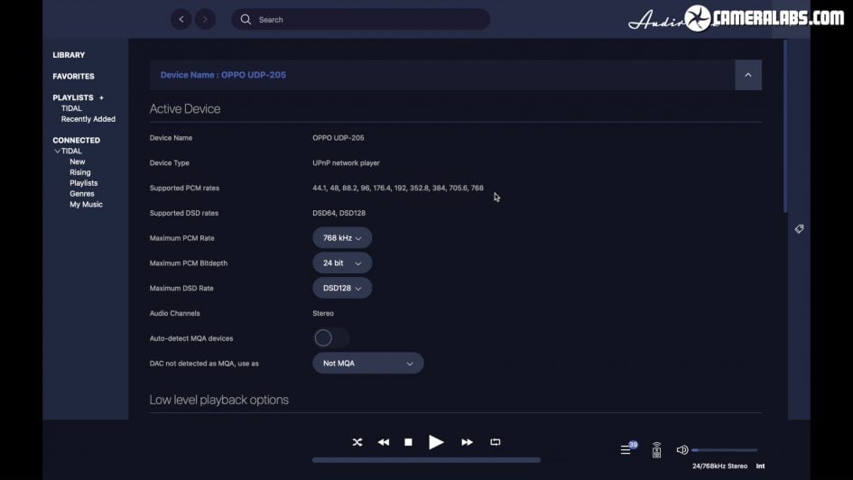Click the Active Device heading
The width and height of the screenshot is (853, 480).
(x=185, y=108)
